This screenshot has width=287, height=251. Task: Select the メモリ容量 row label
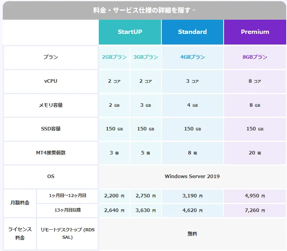(50, 105)
